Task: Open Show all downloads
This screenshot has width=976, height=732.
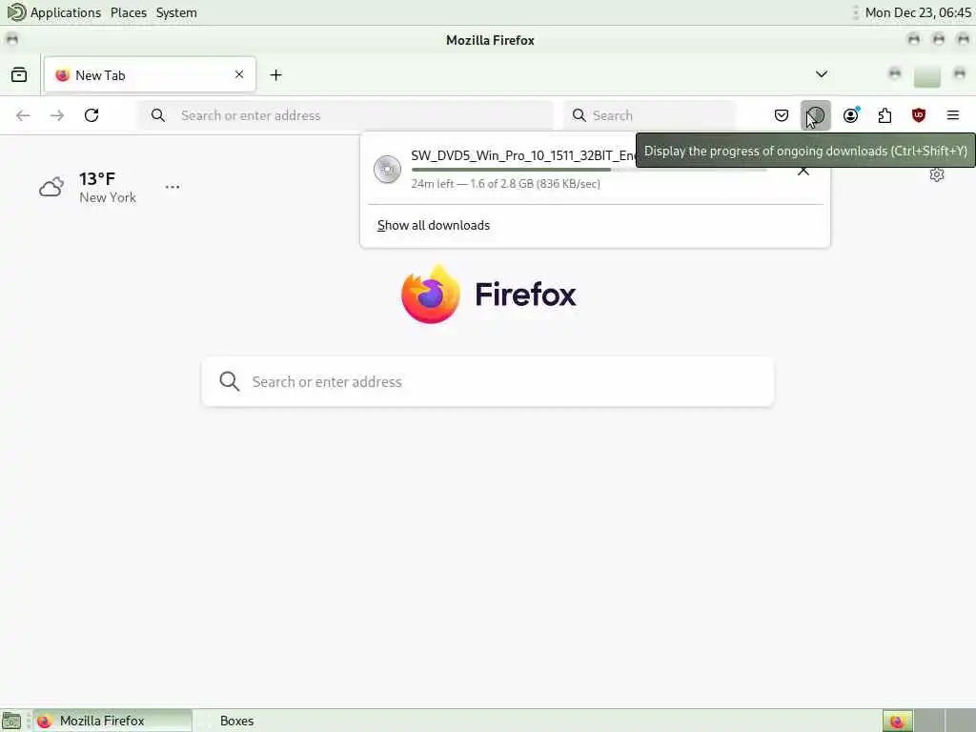Action: coord(434,225)
